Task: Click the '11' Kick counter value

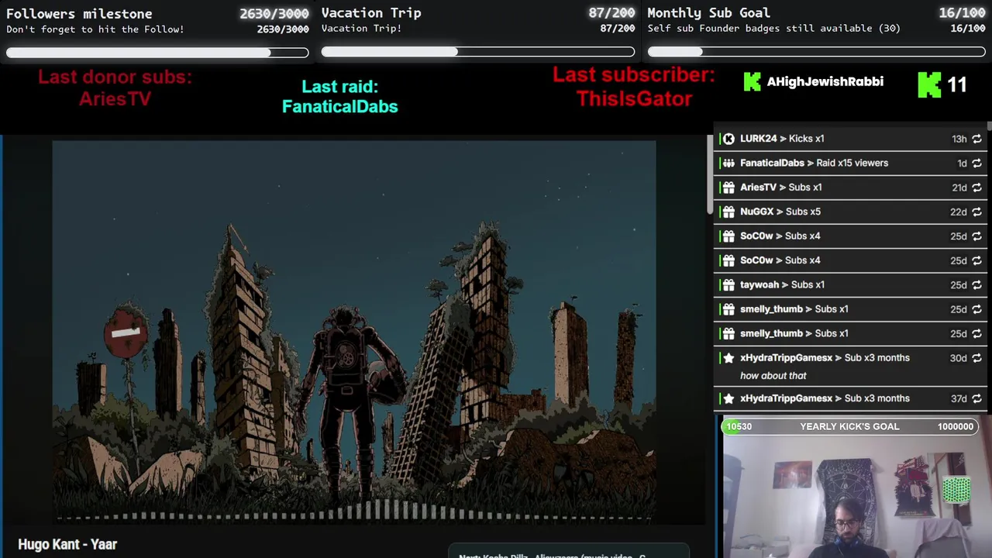Action: 957,84
